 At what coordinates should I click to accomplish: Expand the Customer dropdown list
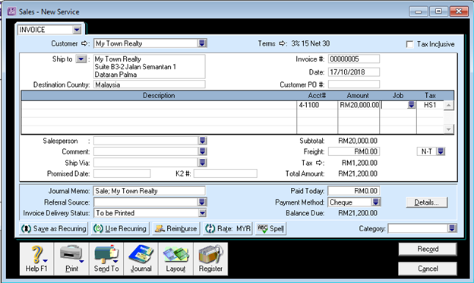click(202, 43)
